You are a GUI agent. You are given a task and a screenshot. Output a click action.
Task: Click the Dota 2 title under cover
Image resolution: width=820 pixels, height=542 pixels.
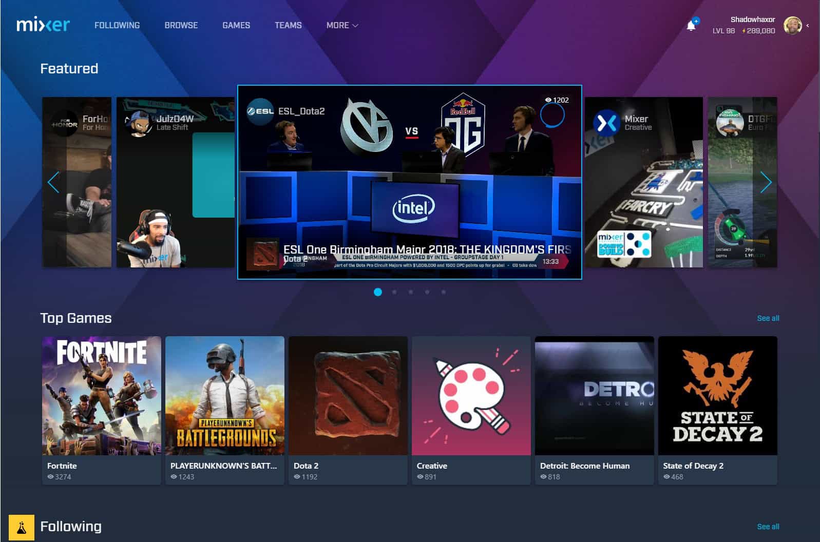[306, 466]
